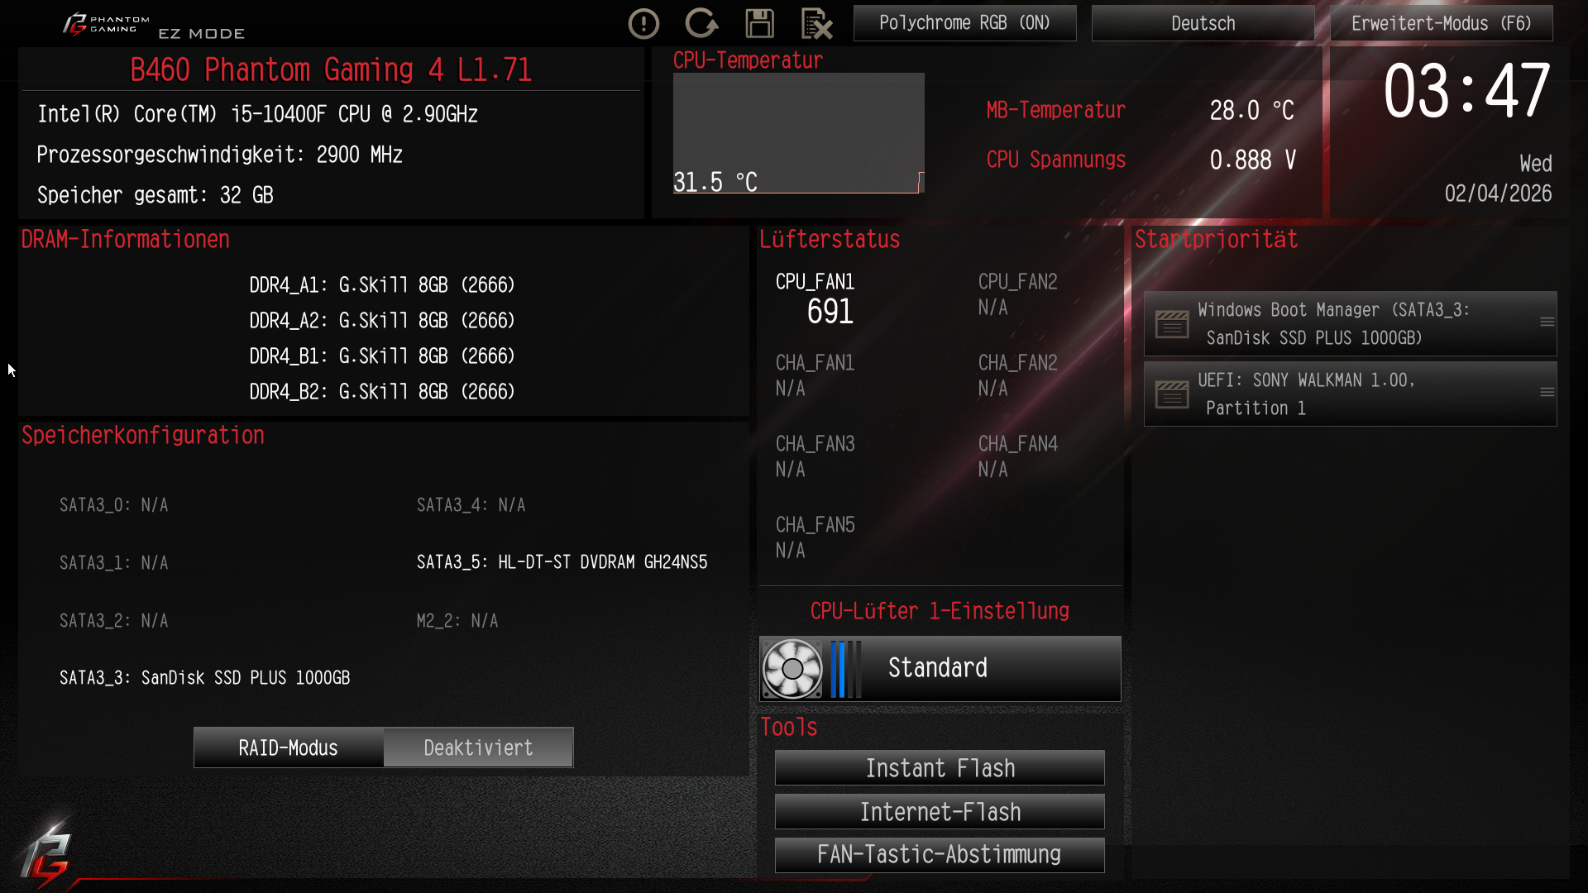Open the Deutsch language selector
The width and height of the screenshot is (1588, 893).
pos(1203,23)
